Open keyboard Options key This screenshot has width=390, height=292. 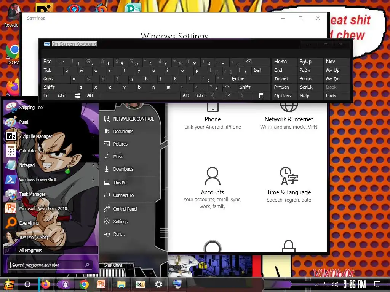pos(285,95)
